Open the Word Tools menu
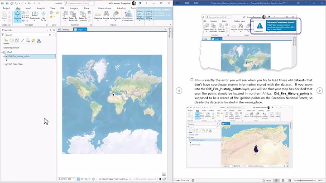Screen dimensions: 326x183 tap(187, 3)
